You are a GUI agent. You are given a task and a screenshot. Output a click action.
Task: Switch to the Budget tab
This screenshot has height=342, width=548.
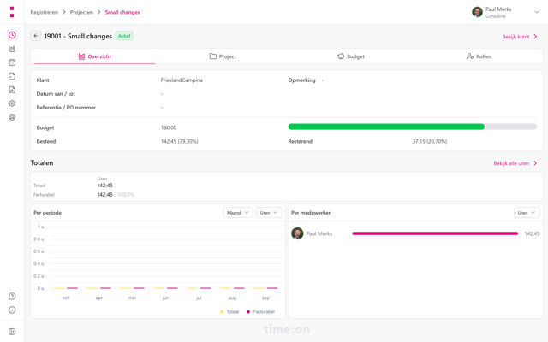351,56
